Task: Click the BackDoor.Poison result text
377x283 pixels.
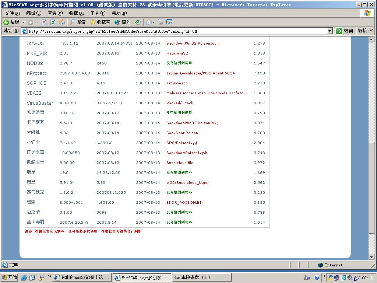Action: pyautogui.click(x=182, y=133)
